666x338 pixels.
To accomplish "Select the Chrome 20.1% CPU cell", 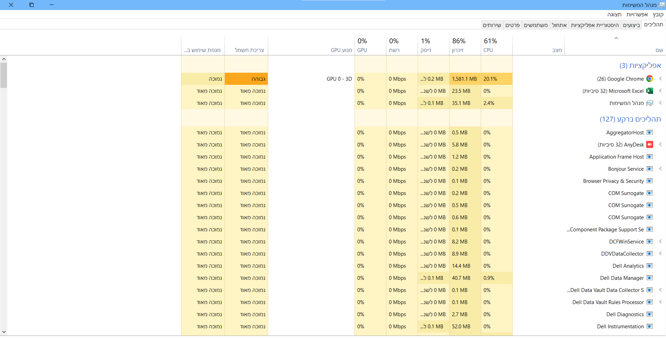I will (496, 79).
